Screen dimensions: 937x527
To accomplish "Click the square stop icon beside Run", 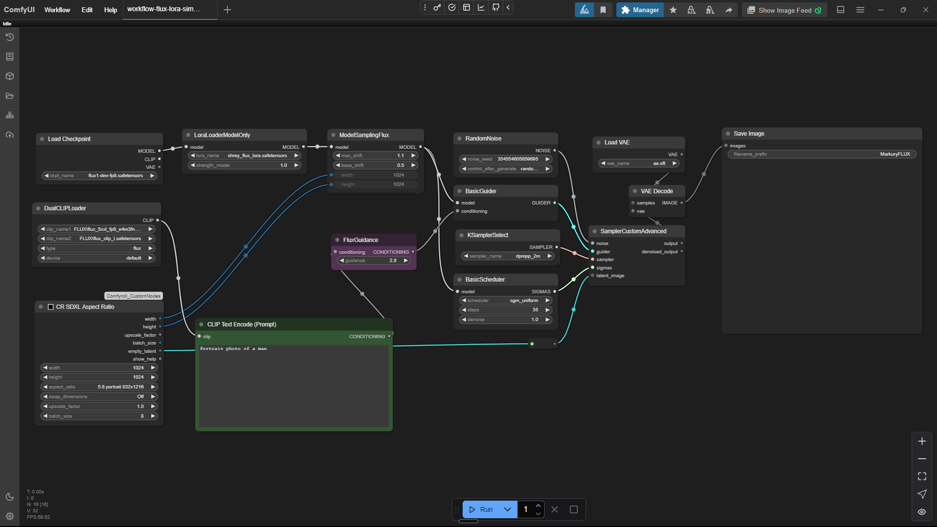I will (574, 509).
